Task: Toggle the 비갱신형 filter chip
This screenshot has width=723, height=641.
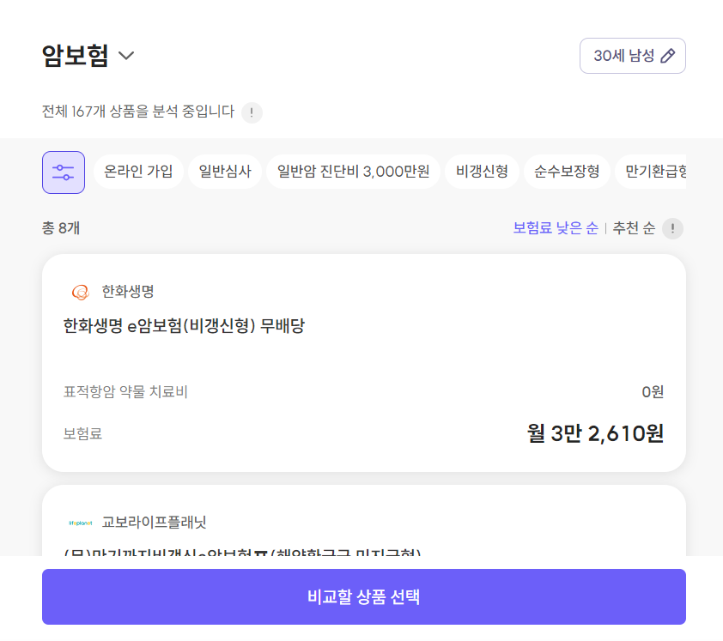Action: point(482,172)
